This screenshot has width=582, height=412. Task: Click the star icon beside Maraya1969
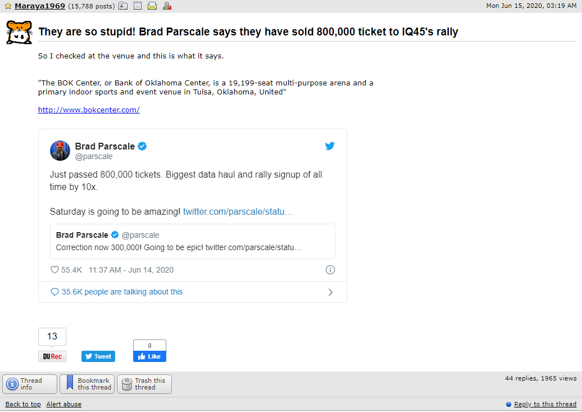tap(8, 6)
